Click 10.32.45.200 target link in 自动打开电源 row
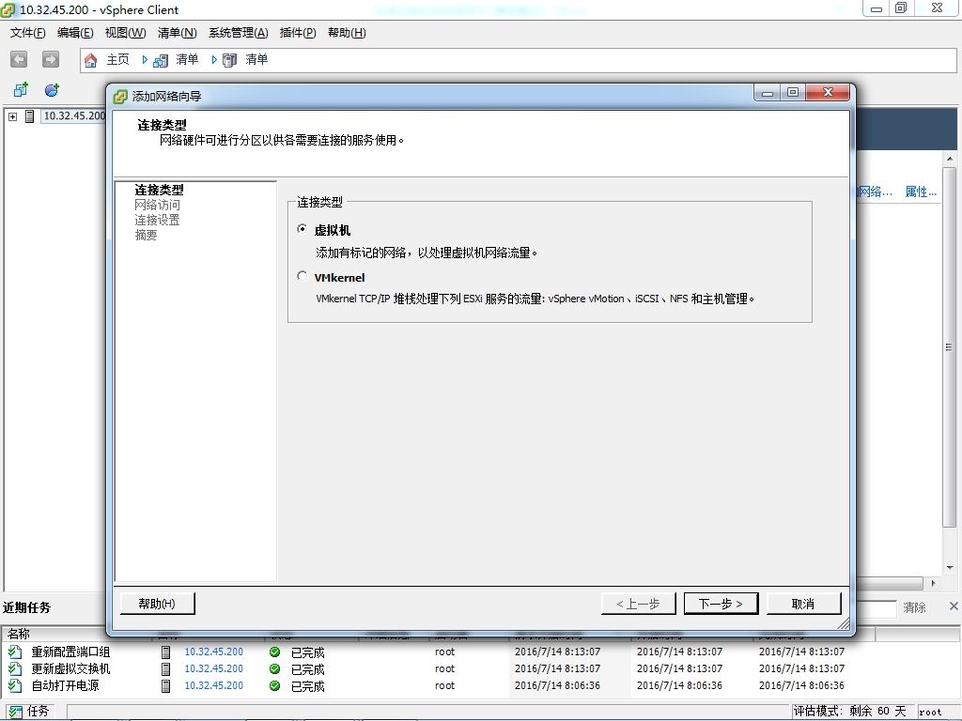The width and height of the screenshot is (962, 721). pyautogui.click(x=213, y=685)
